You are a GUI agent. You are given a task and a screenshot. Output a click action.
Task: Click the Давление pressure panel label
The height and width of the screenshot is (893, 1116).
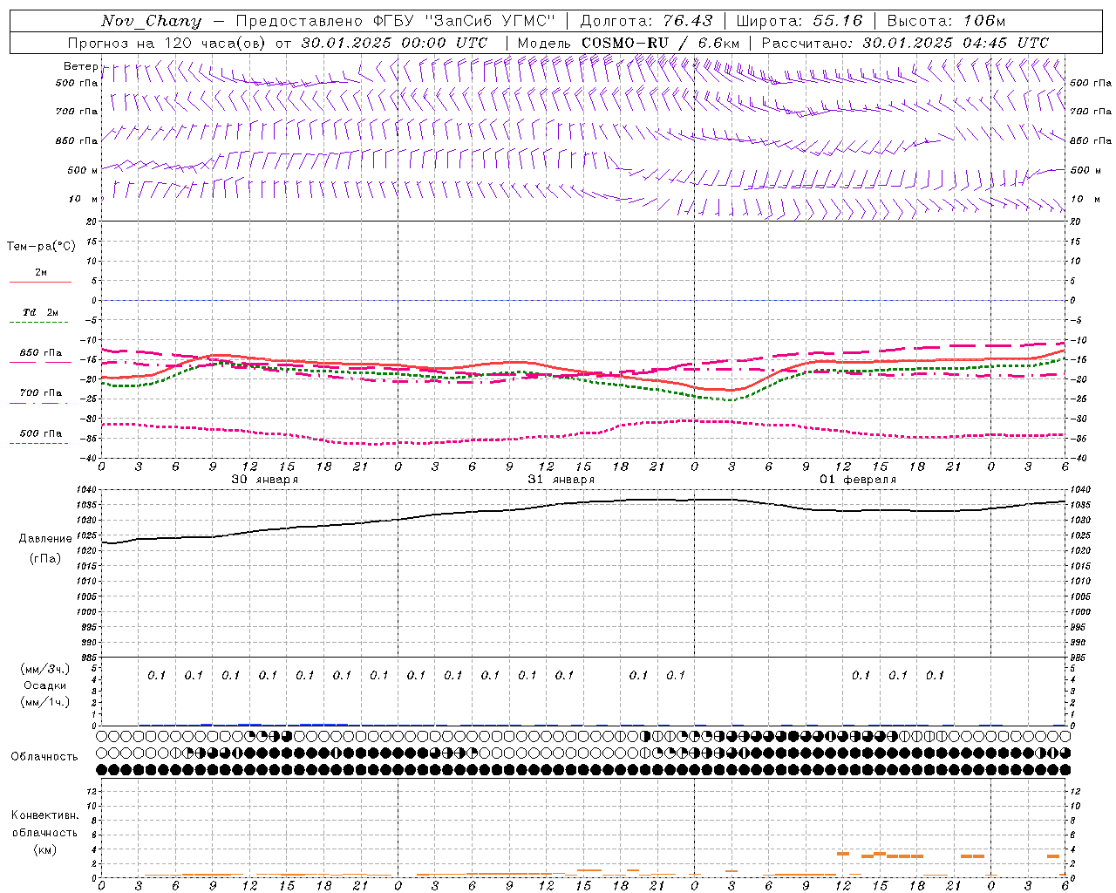[x=45, y=539]
